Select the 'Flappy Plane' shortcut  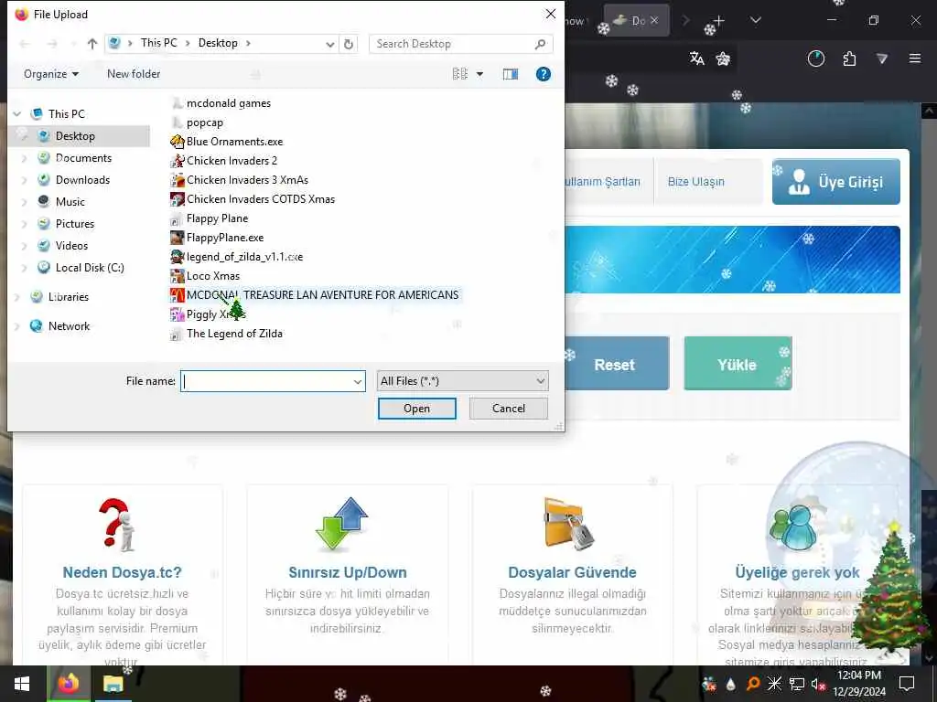pos(217,218)
